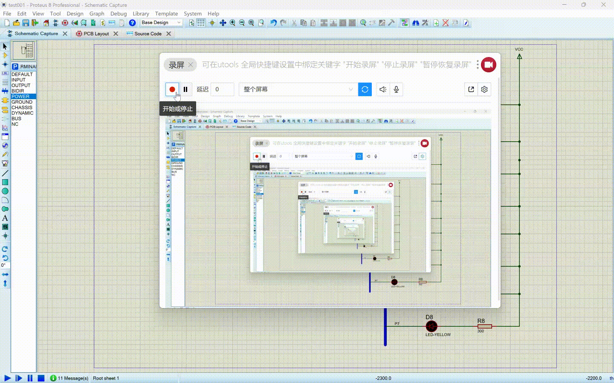Select the 2D Graphics Text tool
The height and width of the screenshot is (383, 614).
click(5, 218)
